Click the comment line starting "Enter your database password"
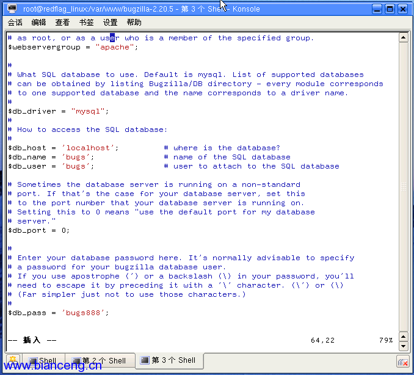This screenshot has width=414, height=375. click(181, 258)
